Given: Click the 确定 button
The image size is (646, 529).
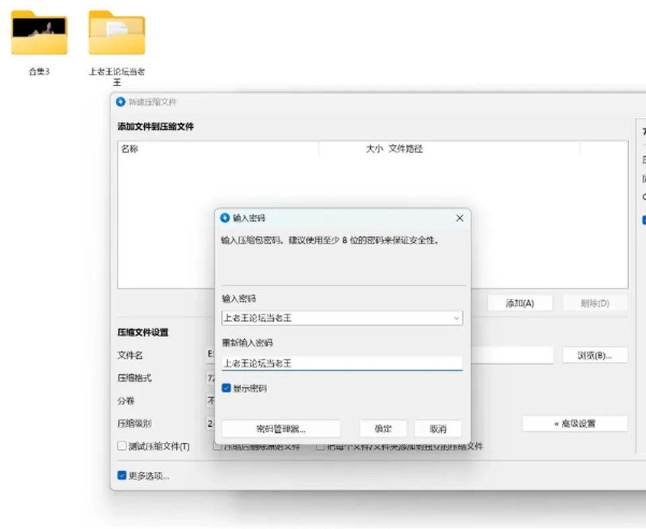Looking at the screenshot, I should pyautogui.click(x=383, y=429).
